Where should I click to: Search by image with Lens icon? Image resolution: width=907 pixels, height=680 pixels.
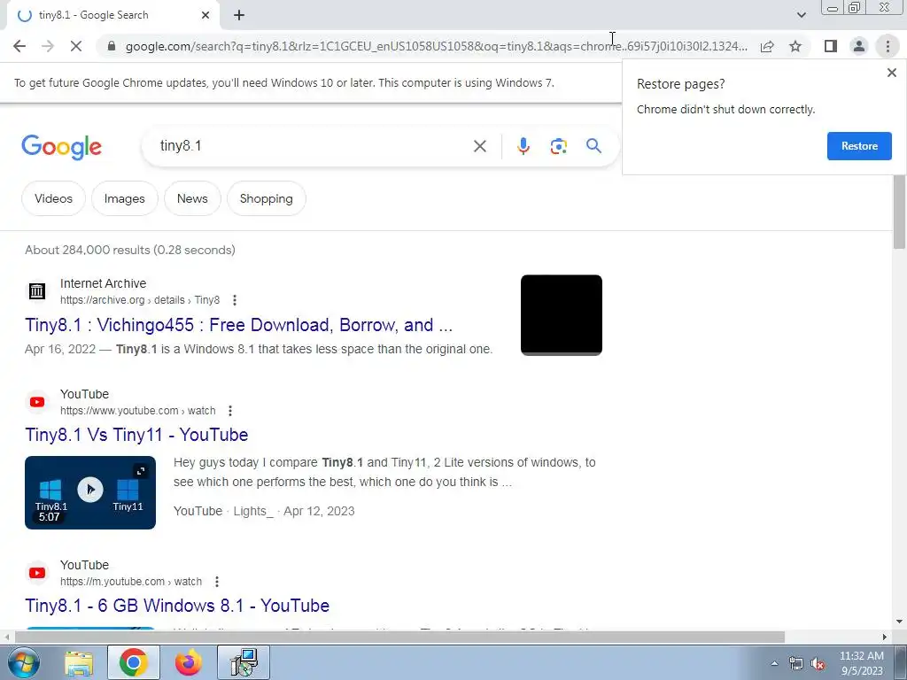(558, 146)
